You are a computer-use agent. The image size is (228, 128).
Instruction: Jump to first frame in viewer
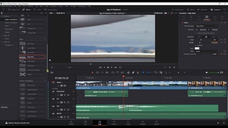click(x=100, y=67)
